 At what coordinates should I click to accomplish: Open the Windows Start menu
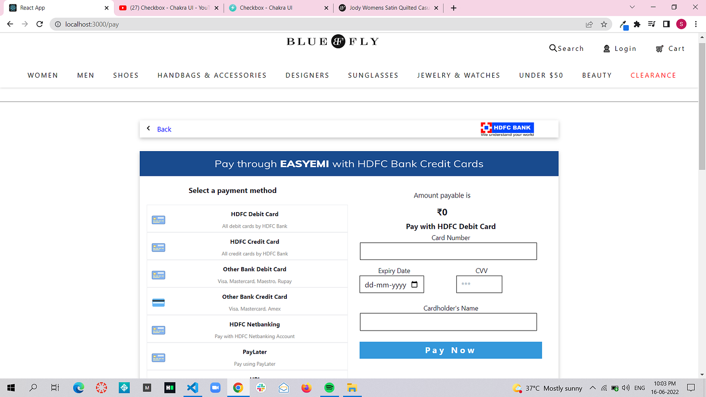[11, 388]
